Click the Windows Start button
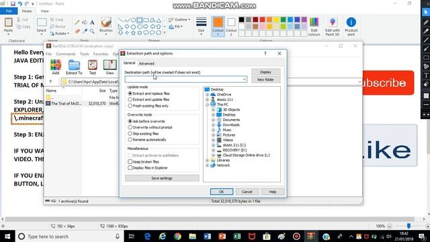 click(7, 236)
